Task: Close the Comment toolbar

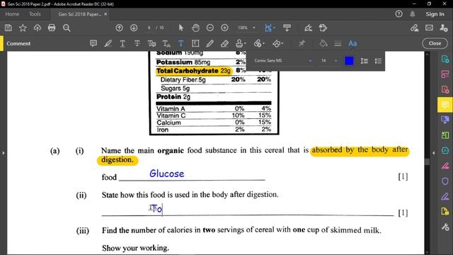Action: tap(435, 43)
